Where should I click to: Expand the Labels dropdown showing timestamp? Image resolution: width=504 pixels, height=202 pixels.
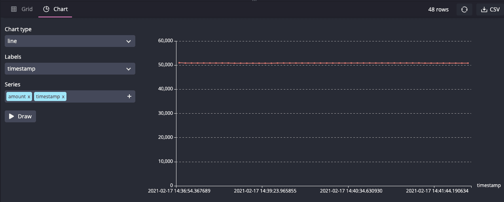tap(70, 69)
